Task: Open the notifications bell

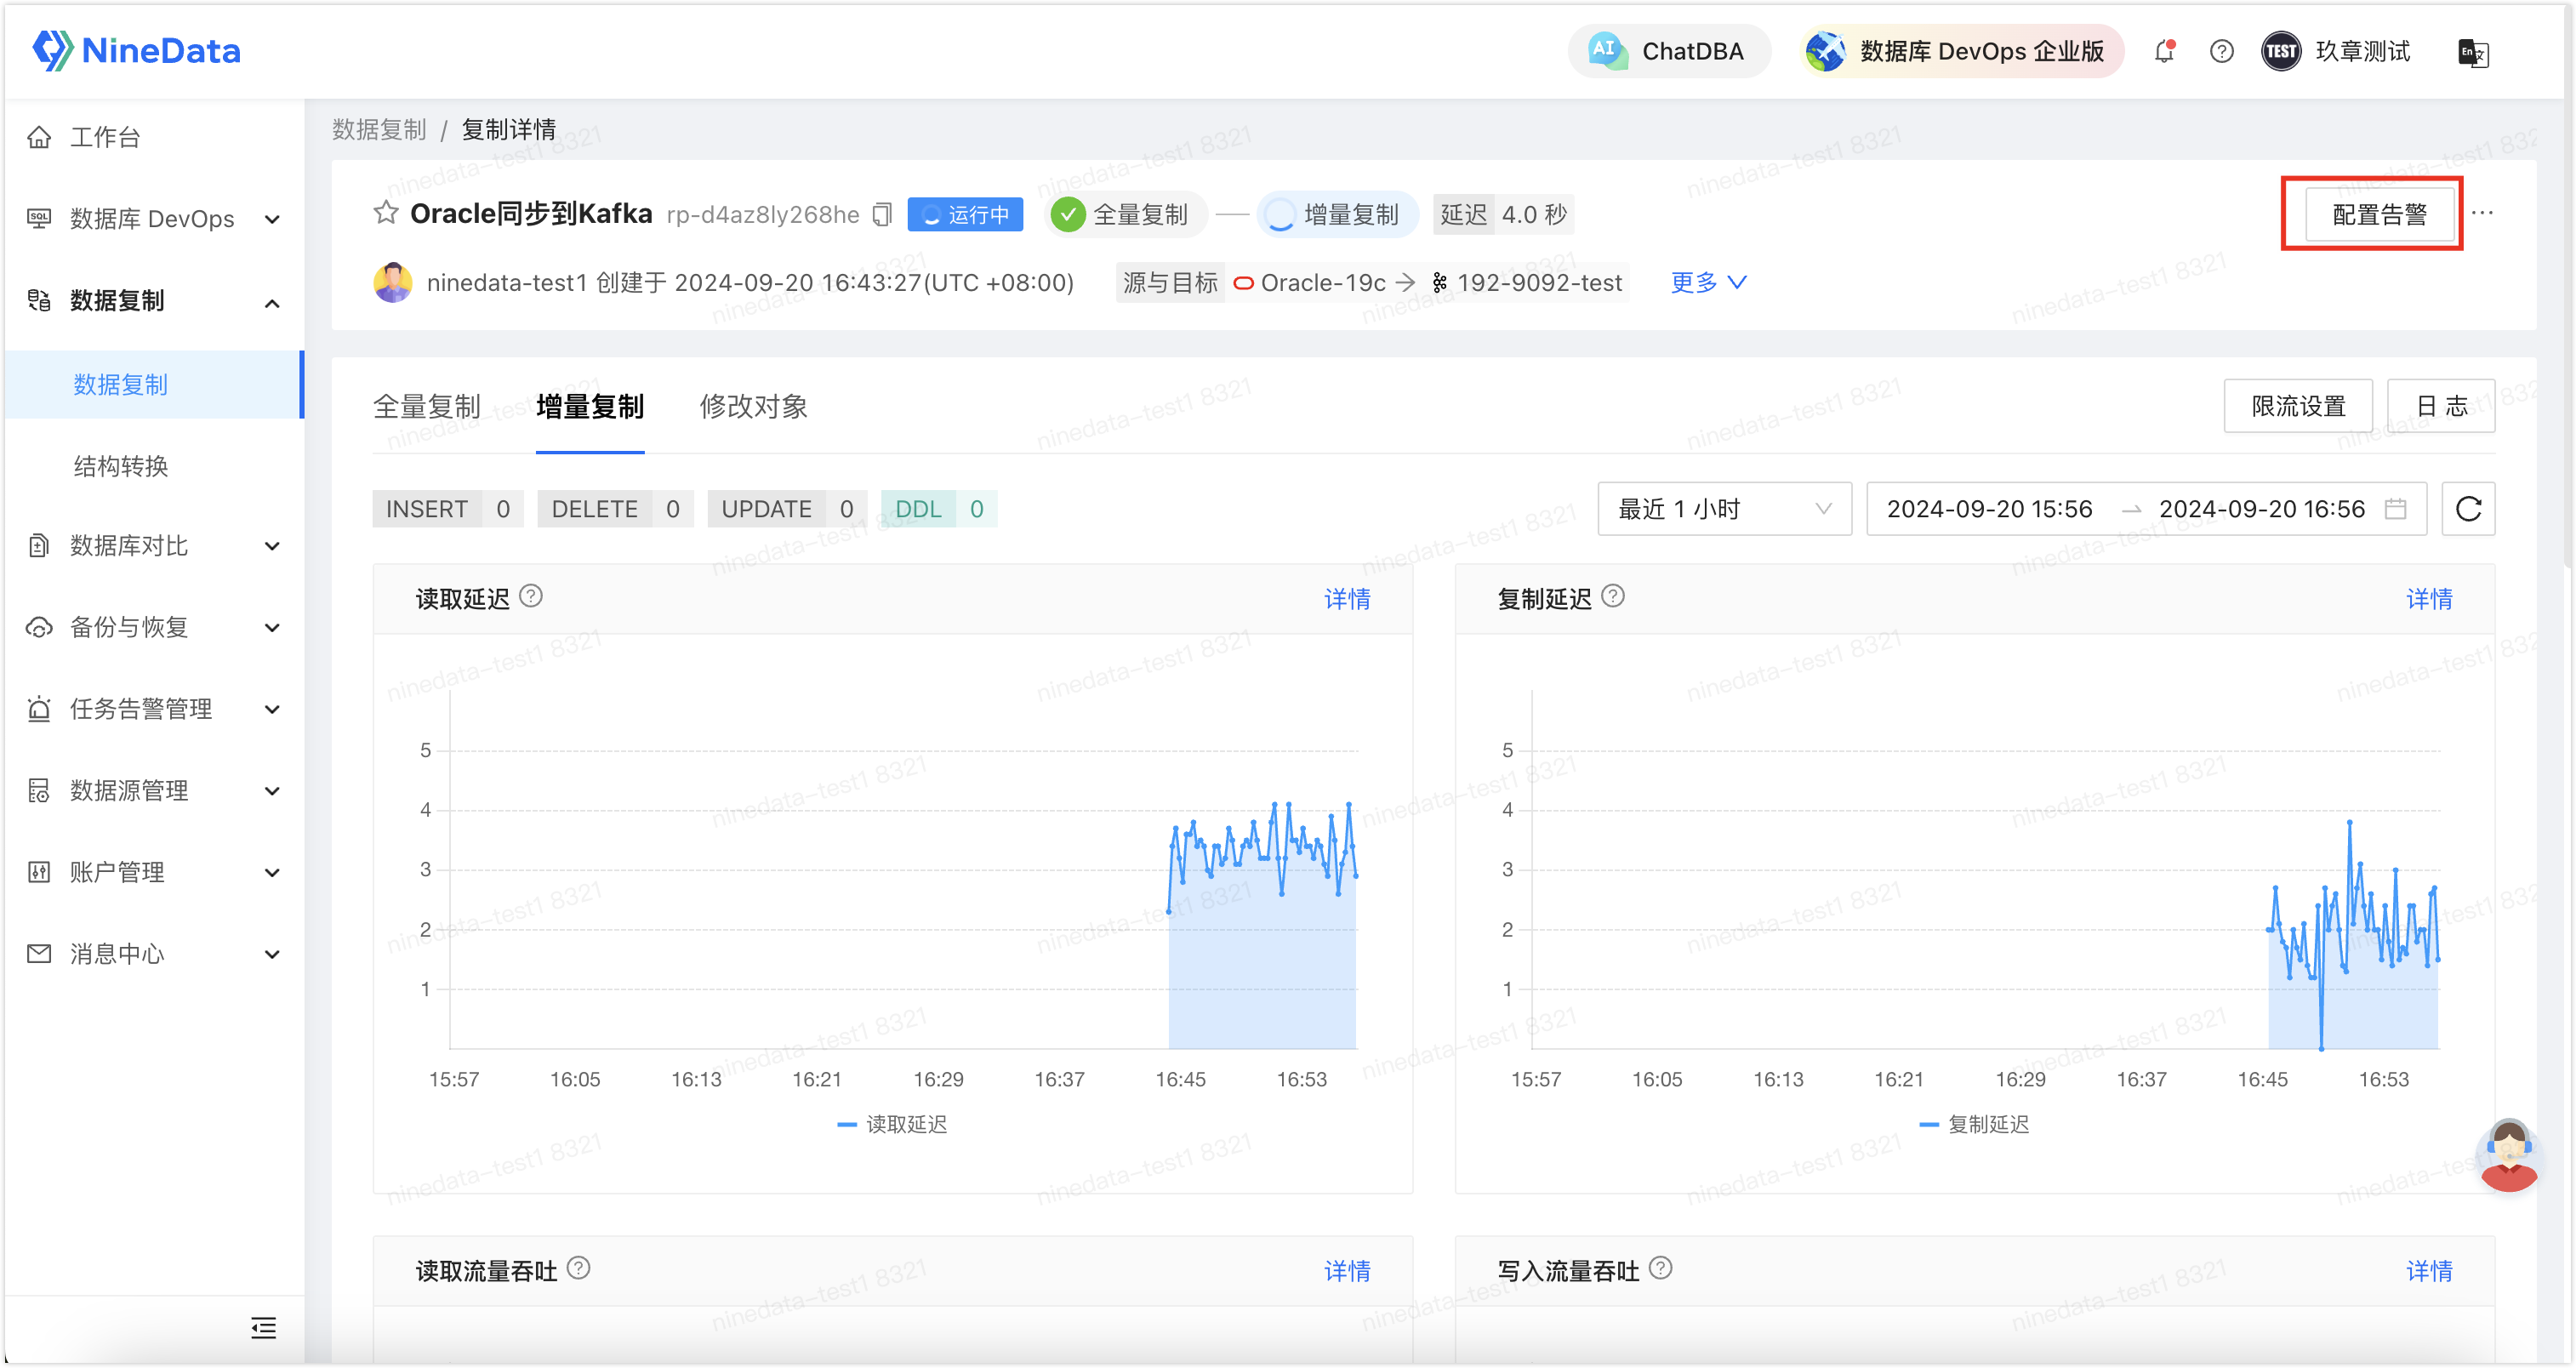Action: click(2165, 51)
